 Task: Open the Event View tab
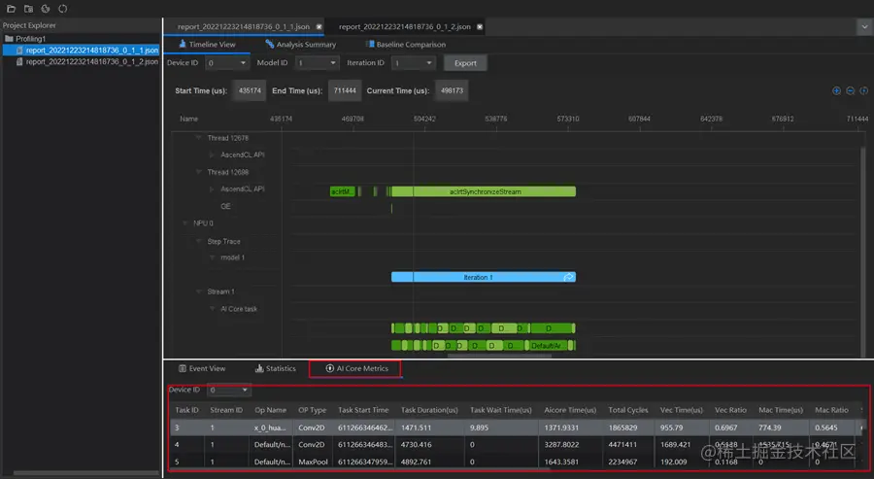pyautogui.click(x=202, y=368)
